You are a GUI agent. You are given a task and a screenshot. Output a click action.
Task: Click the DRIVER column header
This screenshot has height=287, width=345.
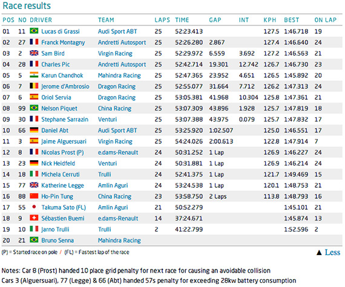(41, 20)
